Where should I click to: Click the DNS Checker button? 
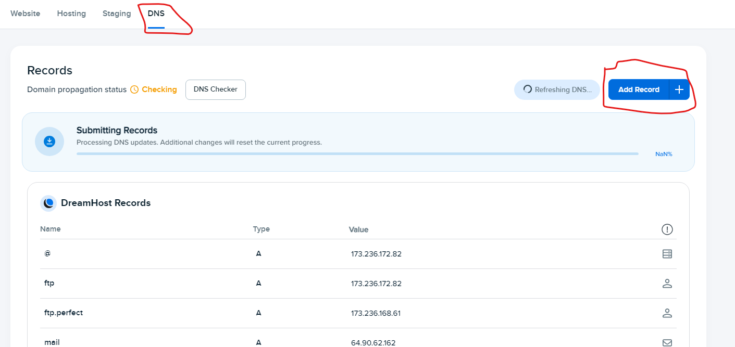coord(215,89)
